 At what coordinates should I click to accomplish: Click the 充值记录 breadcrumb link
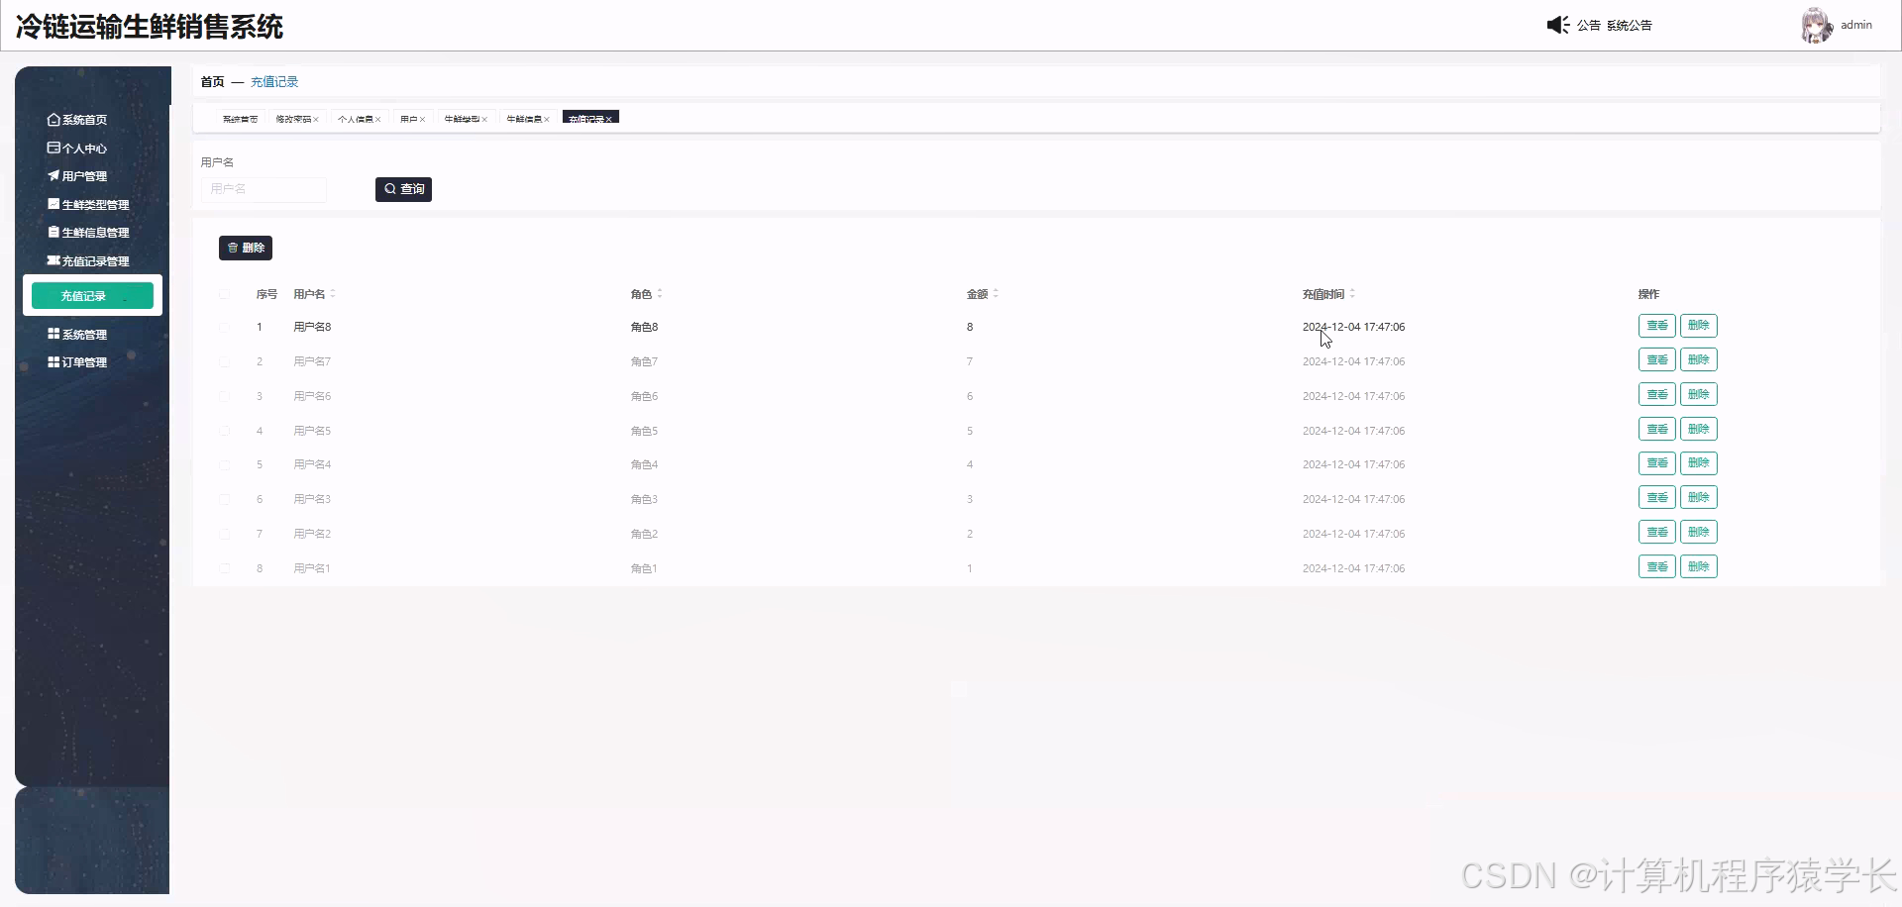(274, 82)
